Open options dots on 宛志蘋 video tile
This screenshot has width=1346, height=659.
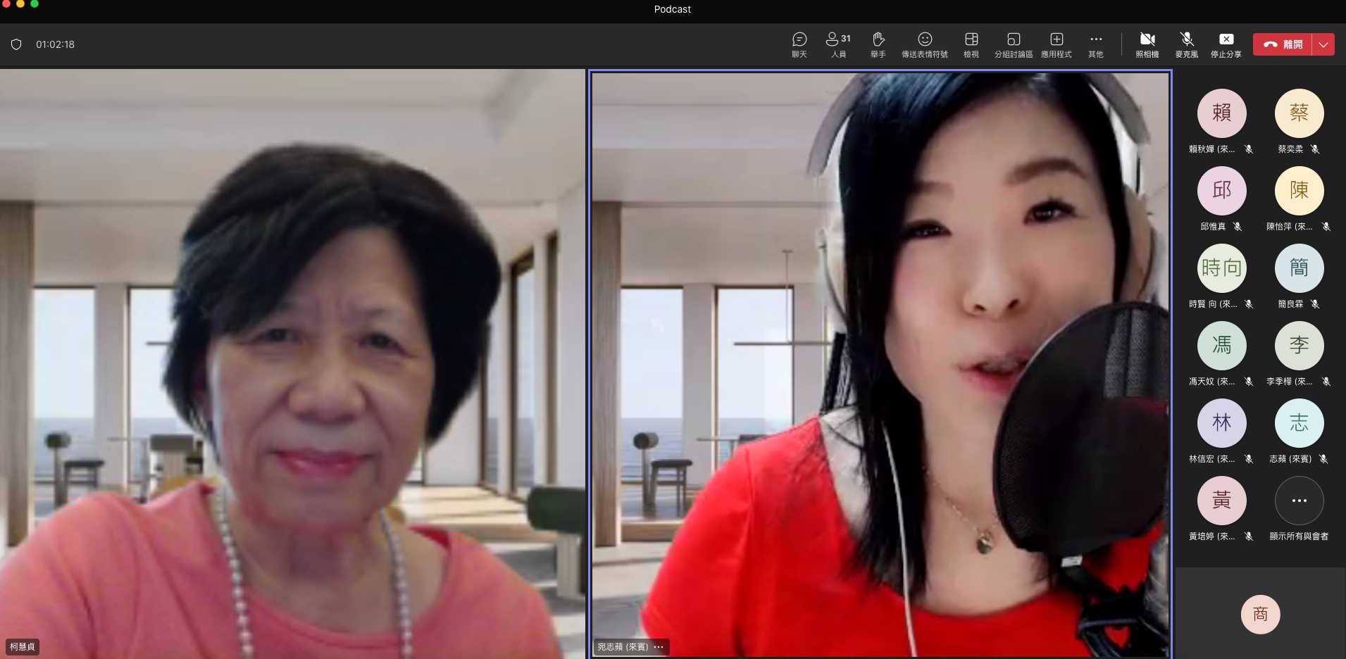coord(659,647)
